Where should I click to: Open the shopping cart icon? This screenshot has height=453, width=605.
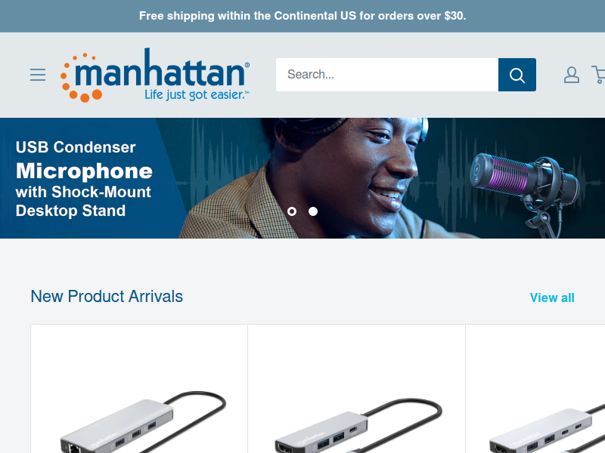coord(599,75)
